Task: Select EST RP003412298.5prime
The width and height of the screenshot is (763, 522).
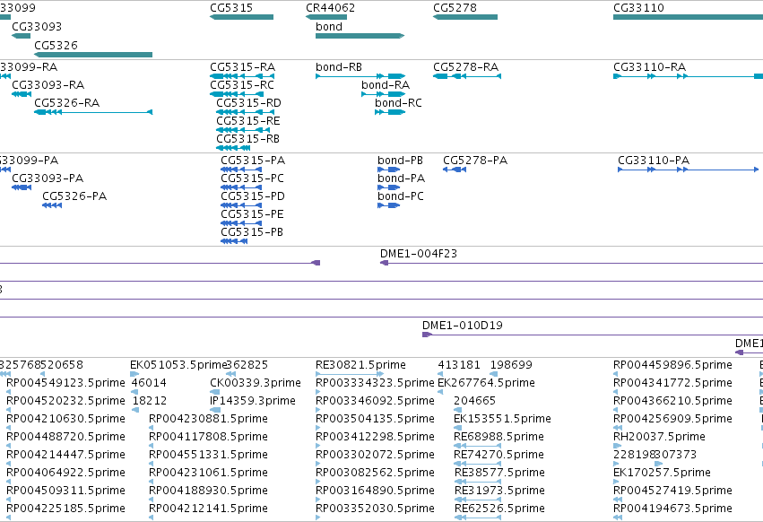Action: pos(375,437)
